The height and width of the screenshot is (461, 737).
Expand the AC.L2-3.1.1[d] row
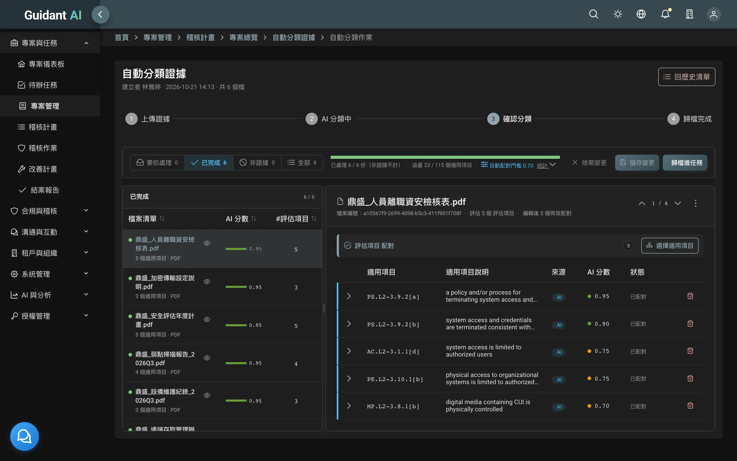(349, 351)
